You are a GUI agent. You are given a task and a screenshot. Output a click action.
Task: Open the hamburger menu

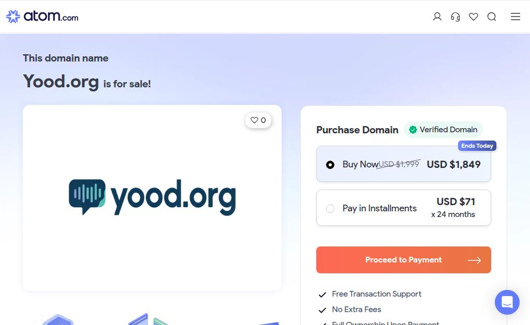tap(515, 17)
